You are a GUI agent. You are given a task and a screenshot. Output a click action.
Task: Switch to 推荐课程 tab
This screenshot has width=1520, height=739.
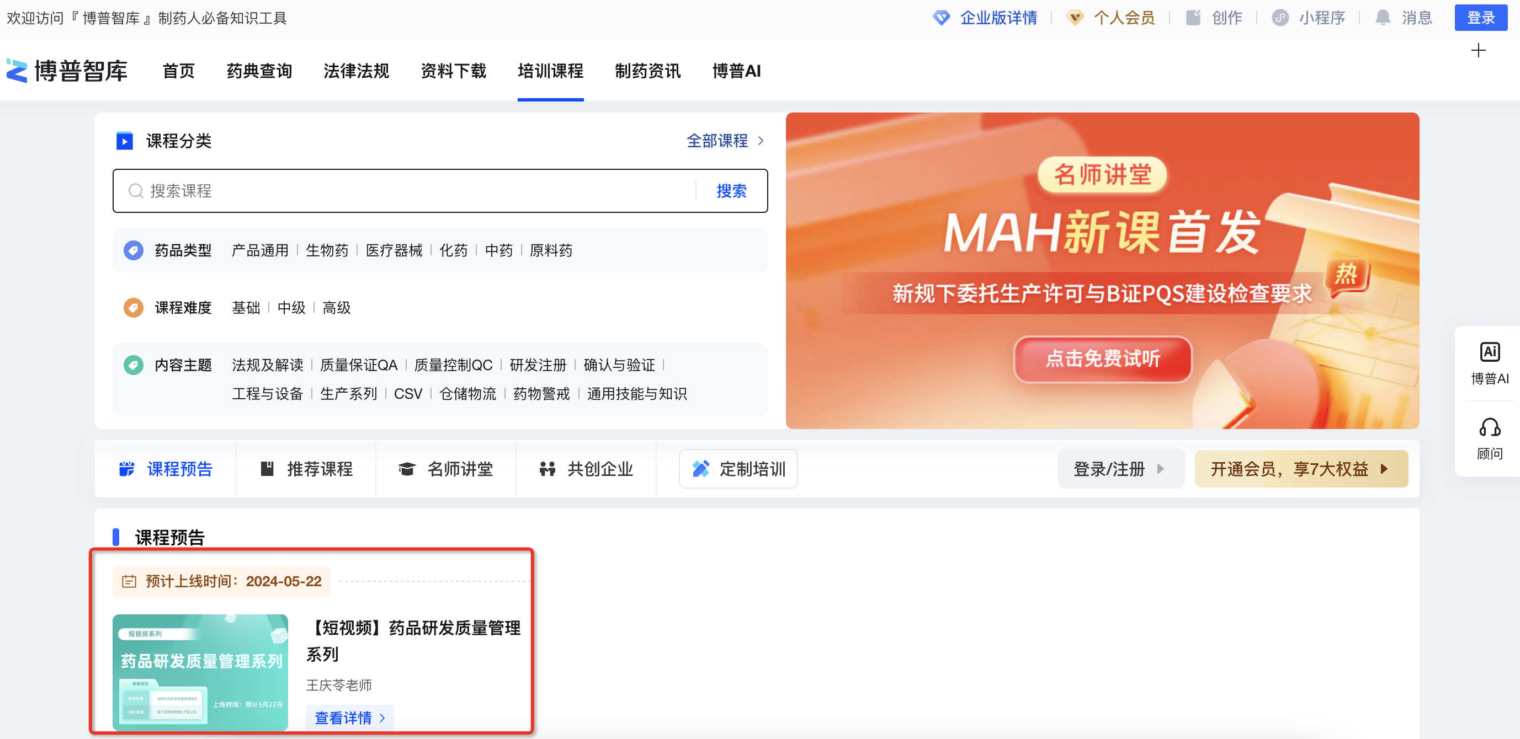(x=306, y=469)
